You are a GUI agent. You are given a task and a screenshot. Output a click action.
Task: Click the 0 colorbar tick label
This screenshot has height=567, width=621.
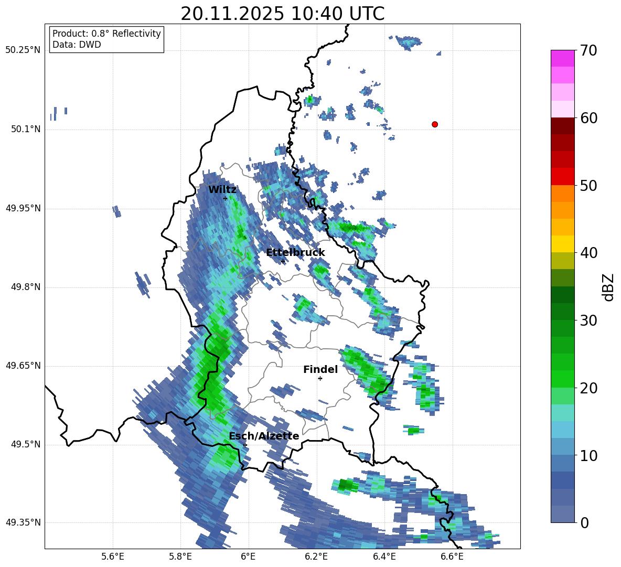(x=584, y=522)
